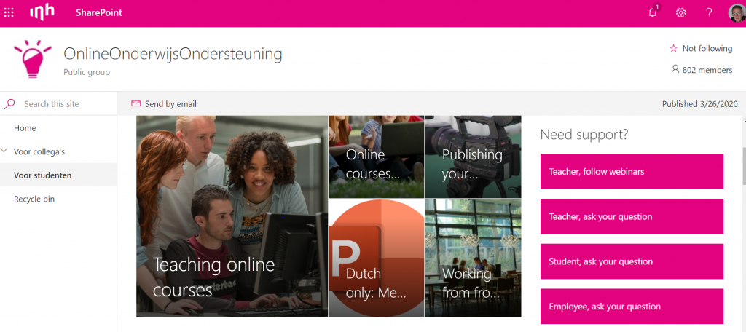The image size is (746, 332).
Task: Click the Inholland logo in header
Action: tap(42, 13)
